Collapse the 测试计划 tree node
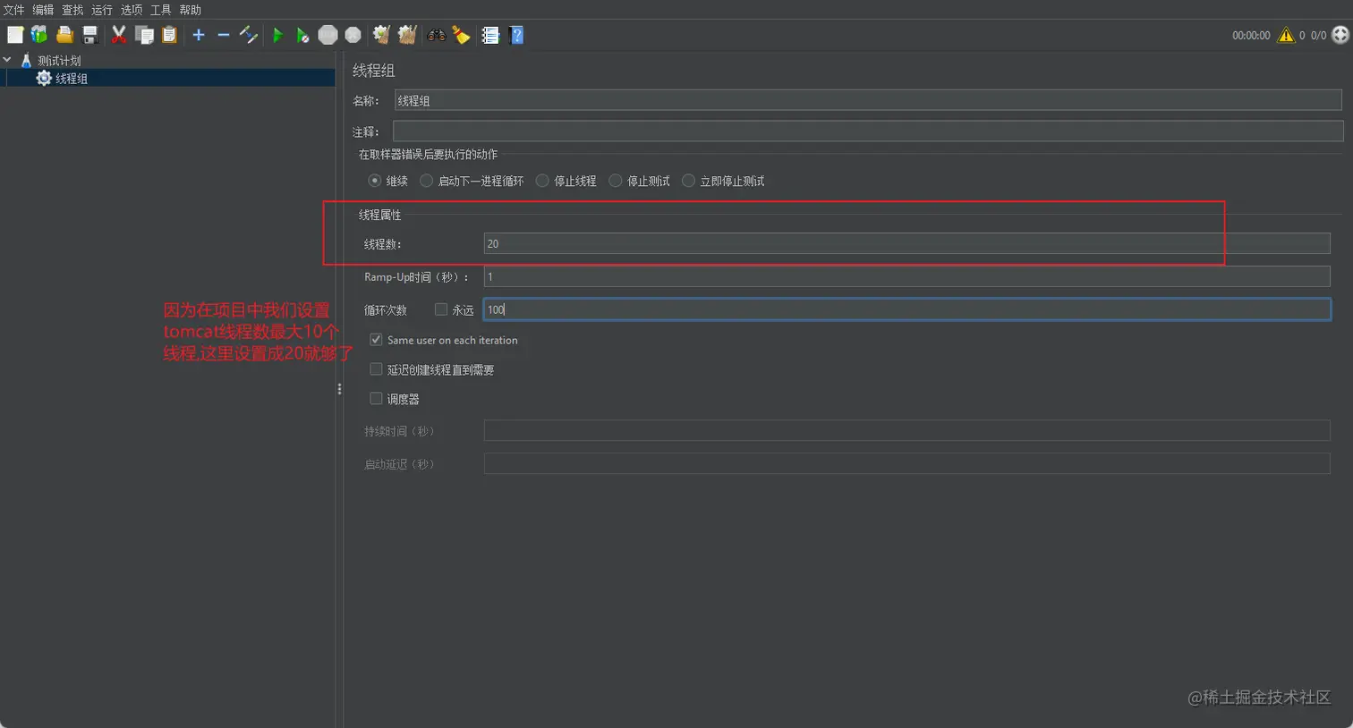The image size is (1353, 728). pos(7,60)
